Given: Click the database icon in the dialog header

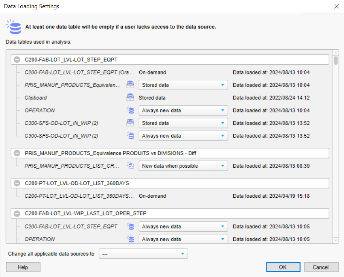Looking at the screenshot, I should 14,27.
